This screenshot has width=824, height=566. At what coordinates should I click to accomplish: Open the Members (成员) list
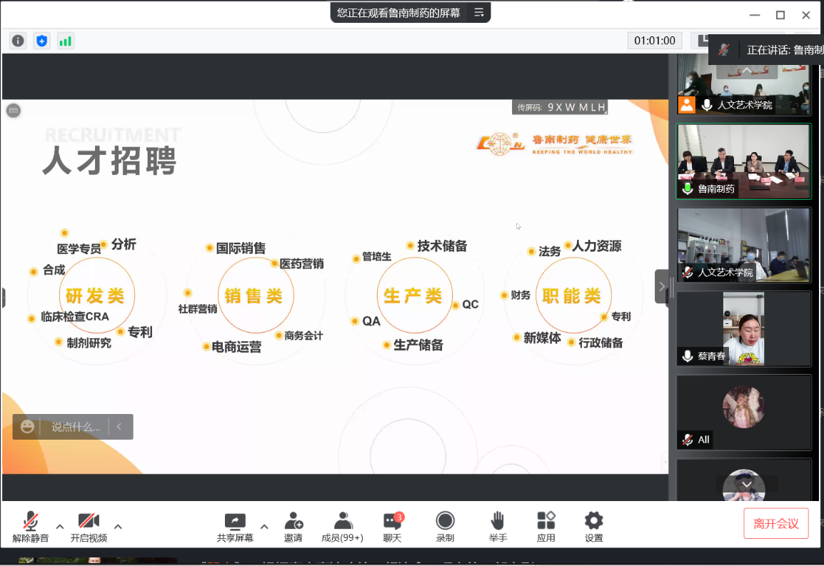pyautogui.click(x=342, y=527)
